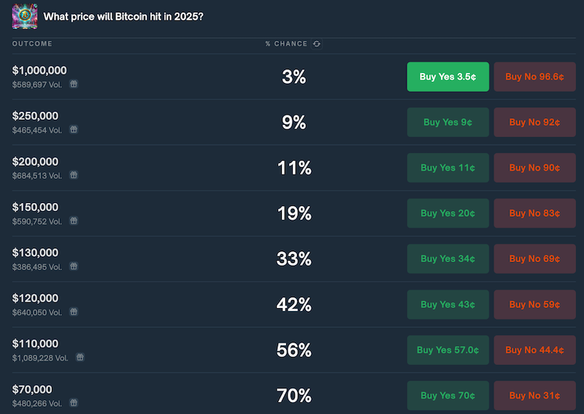Open the Bitcoin market thumbnail image
The image size is (584, 414).
coord(24,16)
